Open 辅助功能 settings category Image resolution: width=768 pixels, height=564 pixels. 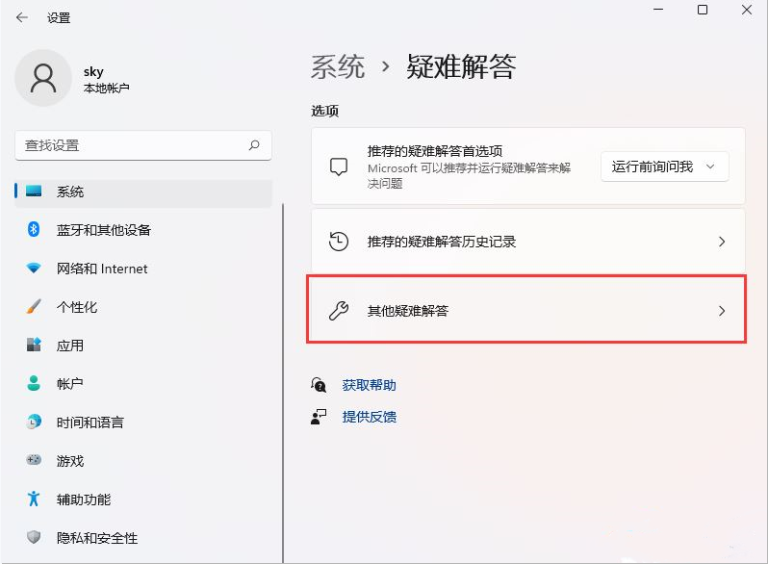click(143, 500)
